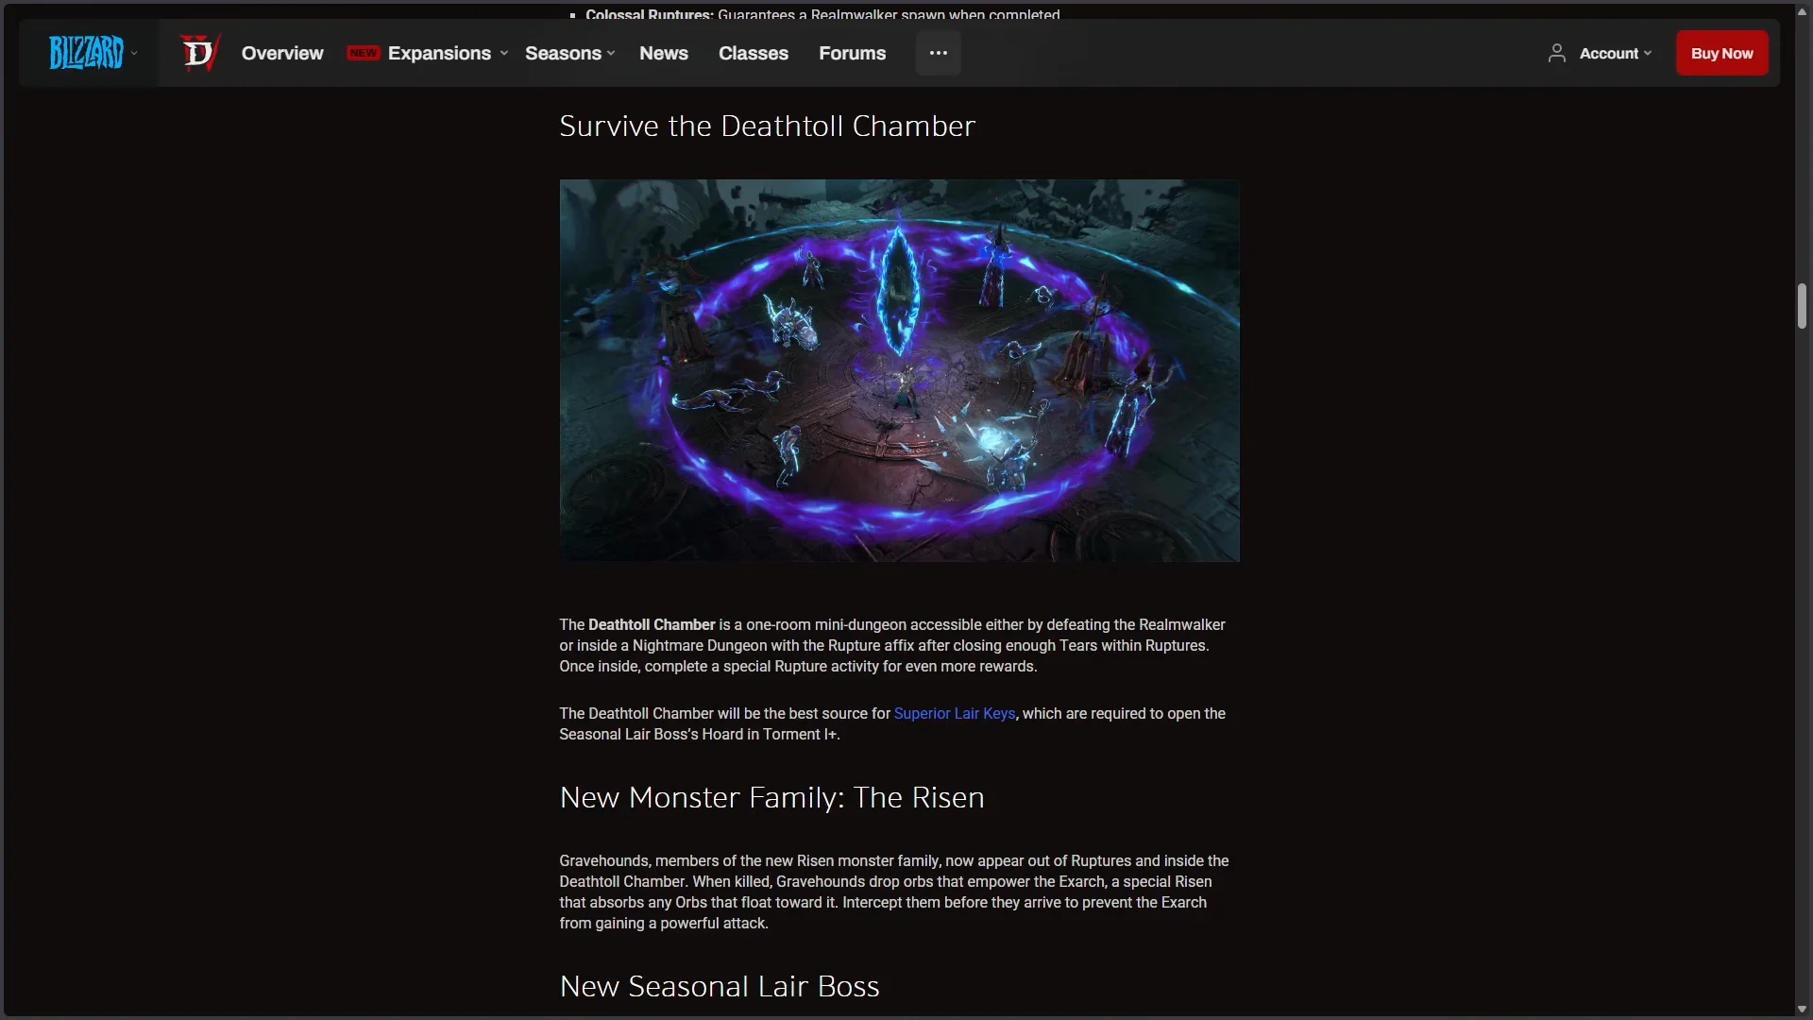Click the Blizzard logo
1813x1020 pixels.
(x=86, y=53)
